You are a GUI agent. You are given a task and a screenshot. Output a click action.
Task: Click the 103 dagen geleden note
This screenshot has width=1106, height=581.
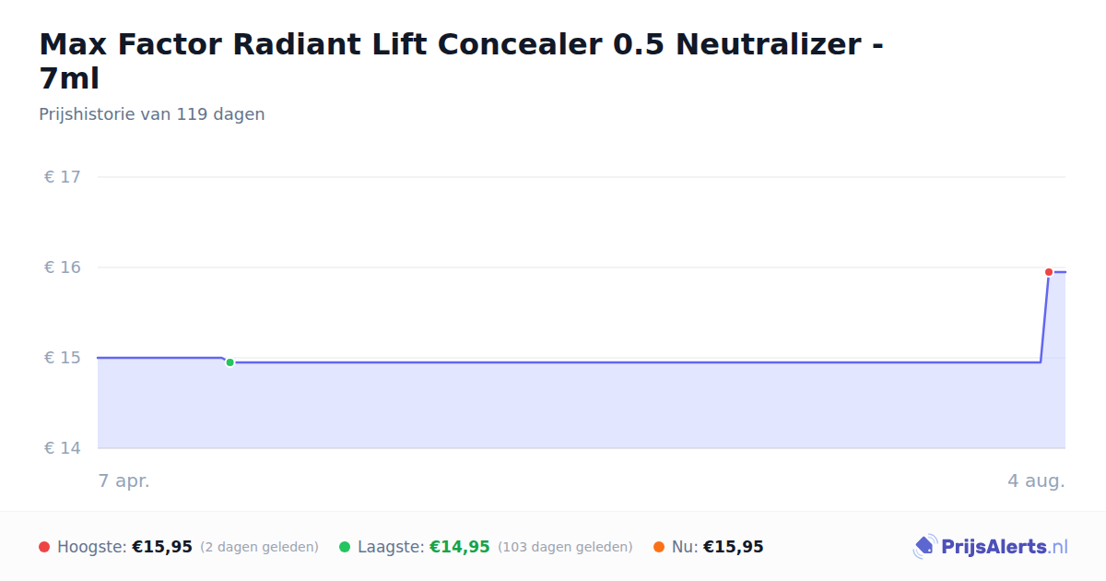coord(565,547)
